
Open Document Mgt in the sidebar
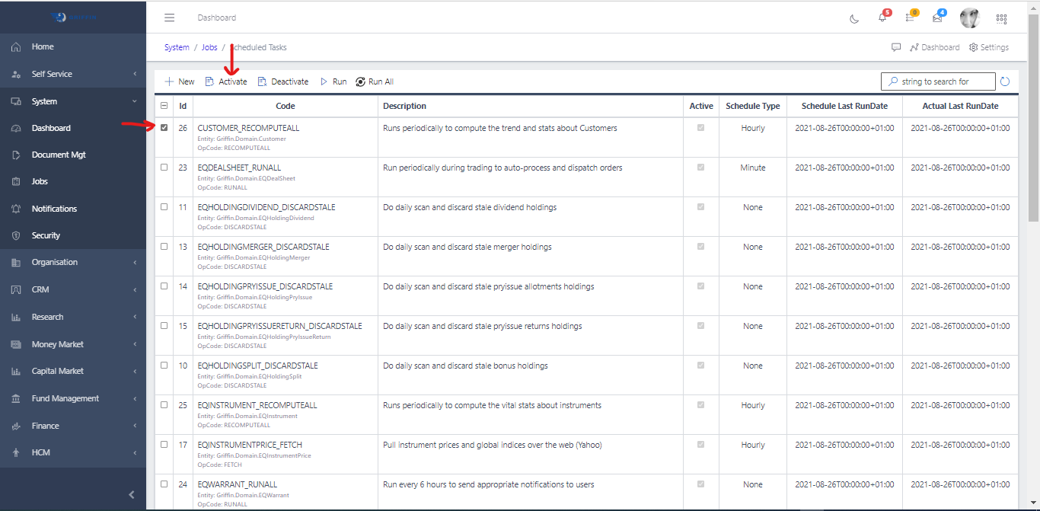59,155
